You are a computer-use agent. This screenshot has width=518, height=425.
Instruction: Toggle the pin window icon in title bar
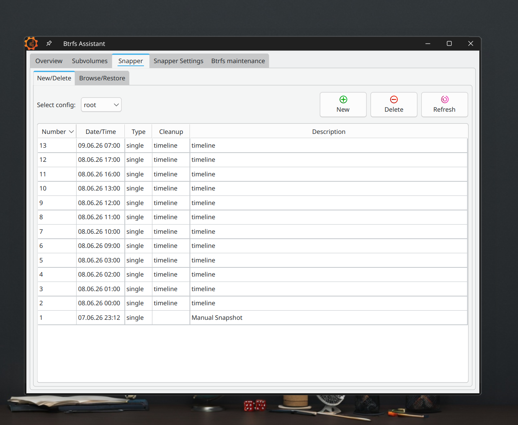pyautogui.click(x=49, y=43)
